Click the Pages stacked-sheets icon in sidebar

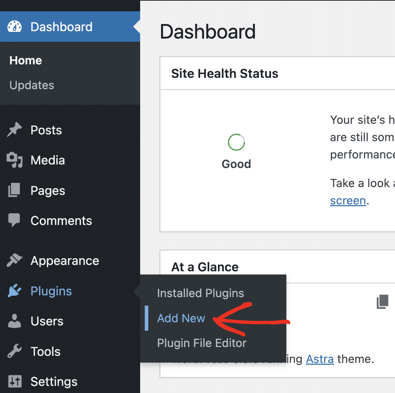(14, 190)
